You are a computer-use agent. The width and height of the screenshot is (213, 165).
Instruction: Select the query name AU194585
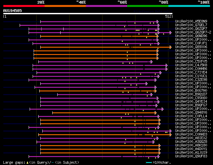(x=13, y=11)
